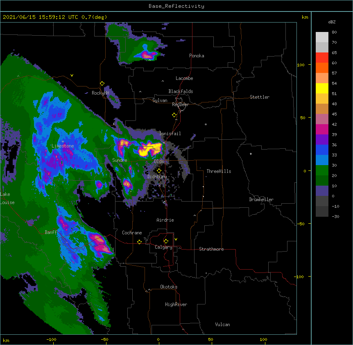Click the Limestone label

click(x=63, y=146)
